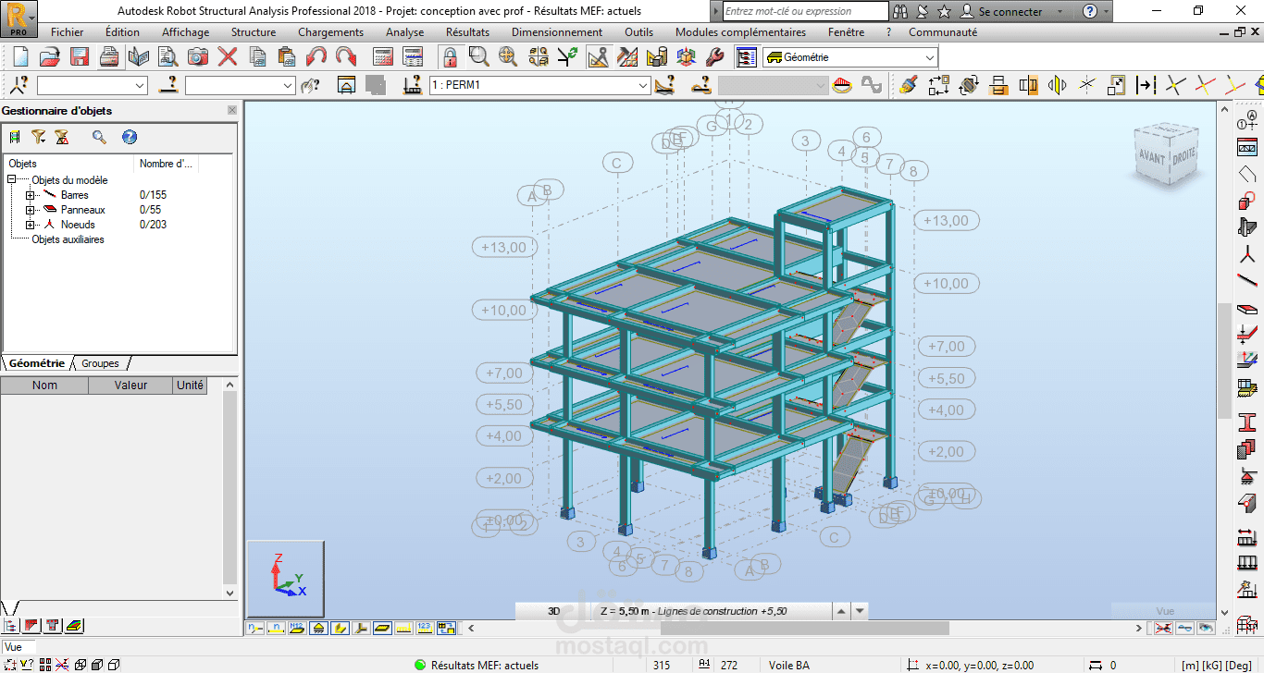Click the I-beam section icon on right toolbar
Screen dimensions: 1264x673
1246,422
